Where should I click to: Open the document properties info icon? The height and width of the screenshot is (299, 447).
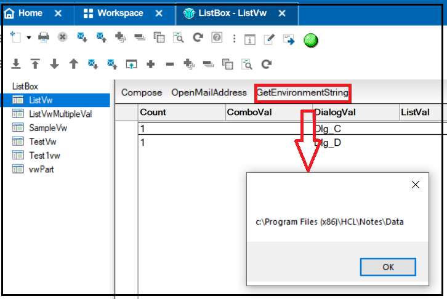(x=250, y=39)
